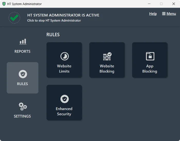Click the green checkmark status icon
180x141 pixels.
click(x=14, y=18)
